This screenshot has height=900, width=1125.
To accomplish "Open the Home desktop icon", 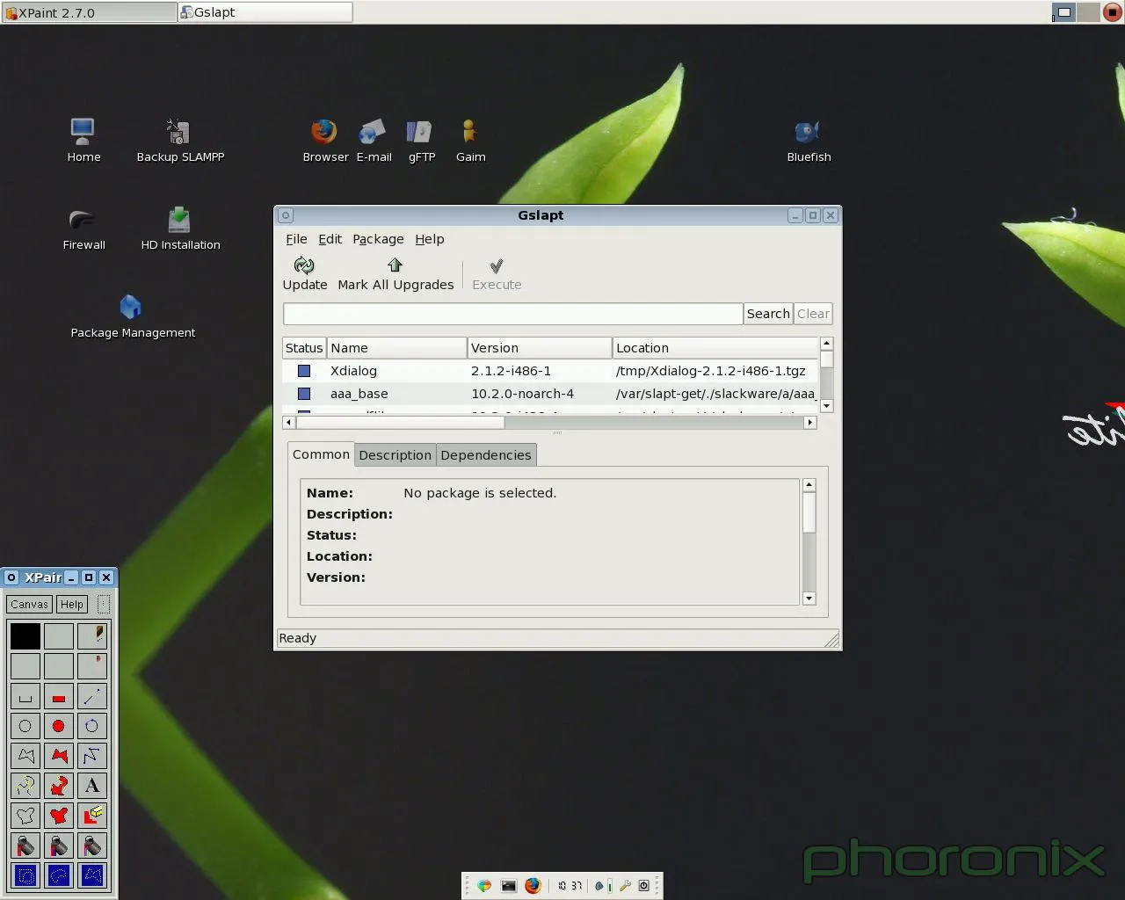I will [83, 141].
